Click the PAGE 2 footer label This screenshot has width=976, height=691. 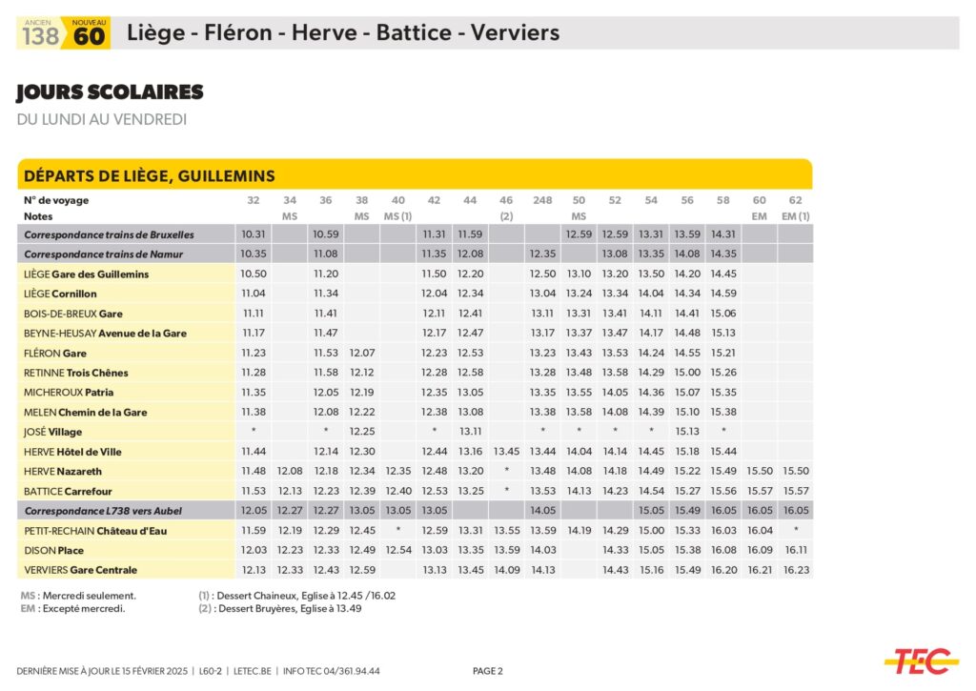(x=487, y=671)
